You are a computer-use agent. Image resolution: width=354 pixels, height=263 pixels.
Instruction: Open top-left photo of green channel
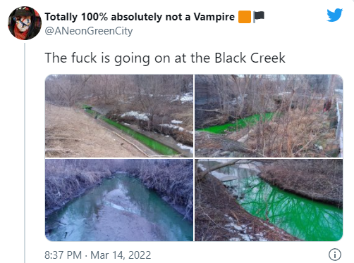[119, 116]
